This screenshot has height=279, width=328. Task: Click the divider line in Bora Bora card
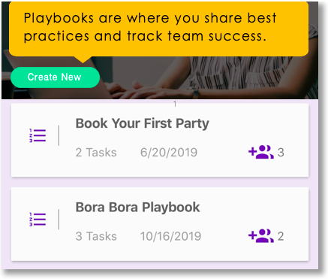[x=59, y=220]
